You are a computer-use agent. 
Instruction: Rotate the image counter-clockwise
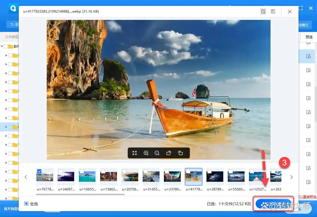tap(180, 153)
